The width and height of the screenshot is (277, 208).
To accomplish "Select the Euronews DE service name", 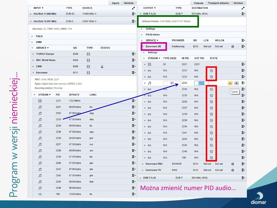I will [153, 46].
